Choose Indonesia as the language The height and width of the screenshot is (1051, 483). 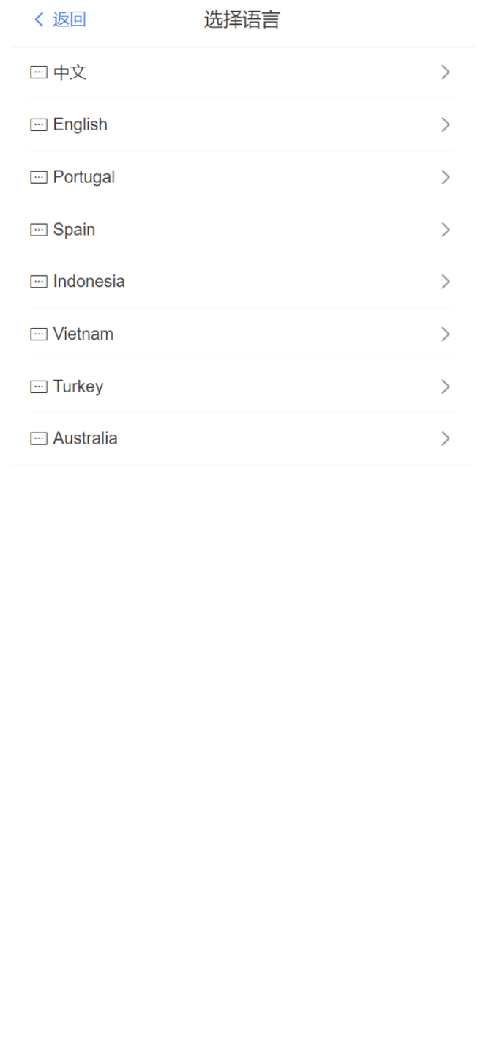89,282
